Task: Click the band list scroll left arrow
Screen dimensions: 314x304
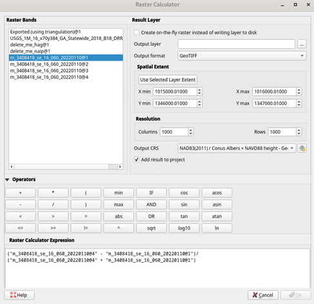Action: tap(12, 167)
